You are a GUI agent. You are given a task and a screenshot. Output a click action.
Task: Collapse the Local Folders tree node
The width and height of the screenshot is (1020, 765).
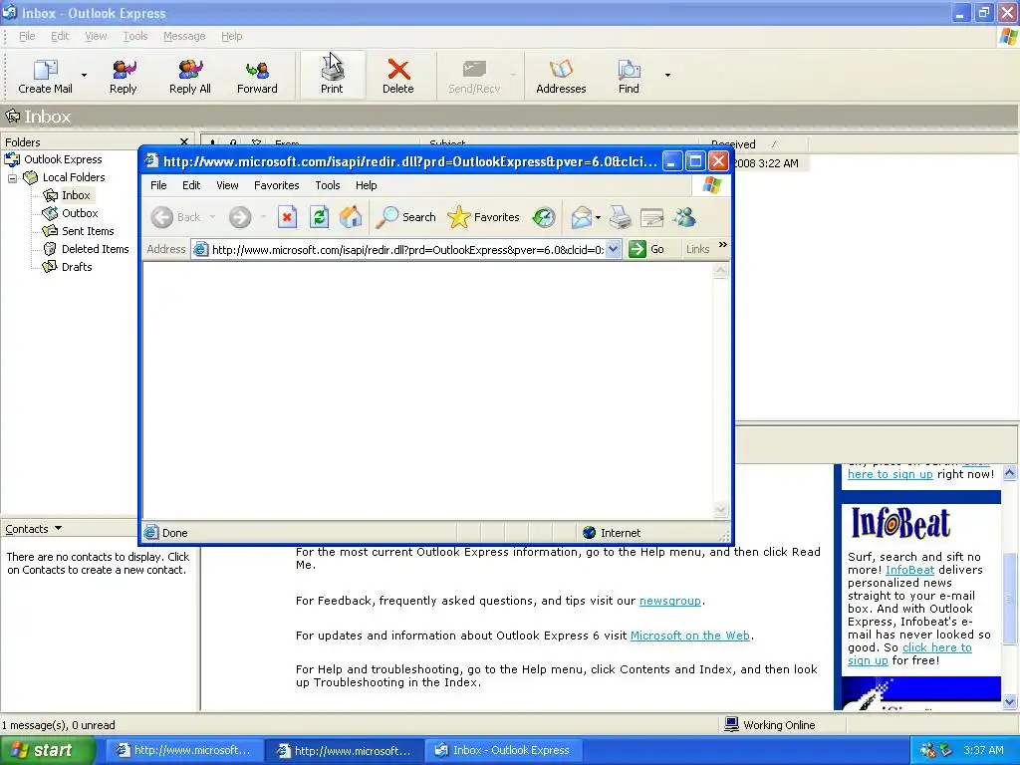point(12,177)
